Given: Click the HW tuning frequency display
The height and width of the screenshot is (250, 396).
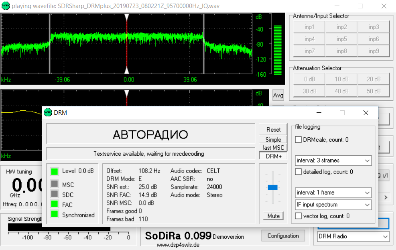Looking at the screenshot, I should (x=27, y=185).
